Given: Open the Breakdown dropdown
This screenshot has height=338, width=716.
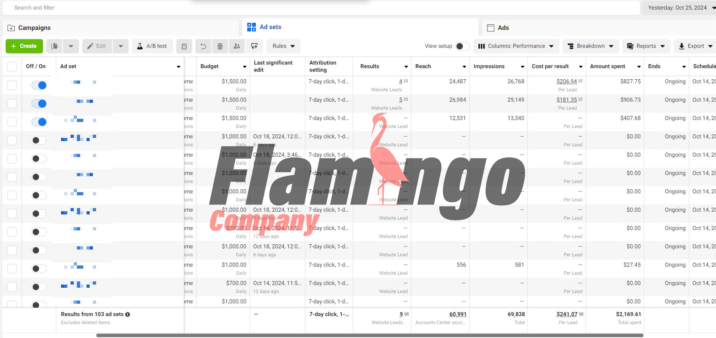Looking at the screenshot, I should click(591, 46).
